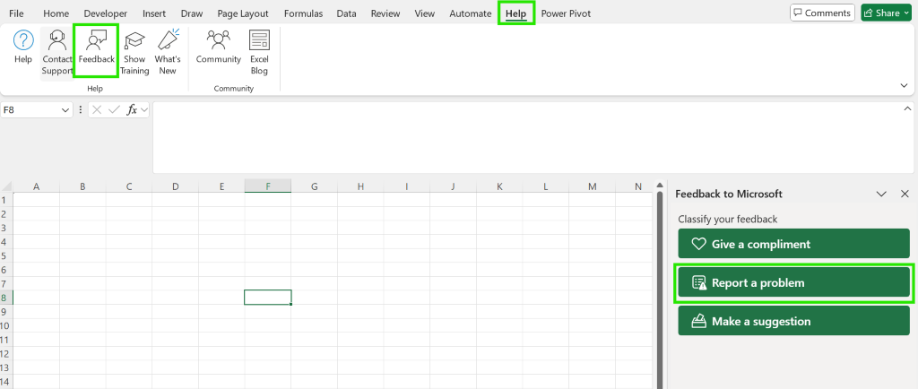This screenshot has width=918, height=389.
Task: Select row 8 header
Action: pos(6,298)
